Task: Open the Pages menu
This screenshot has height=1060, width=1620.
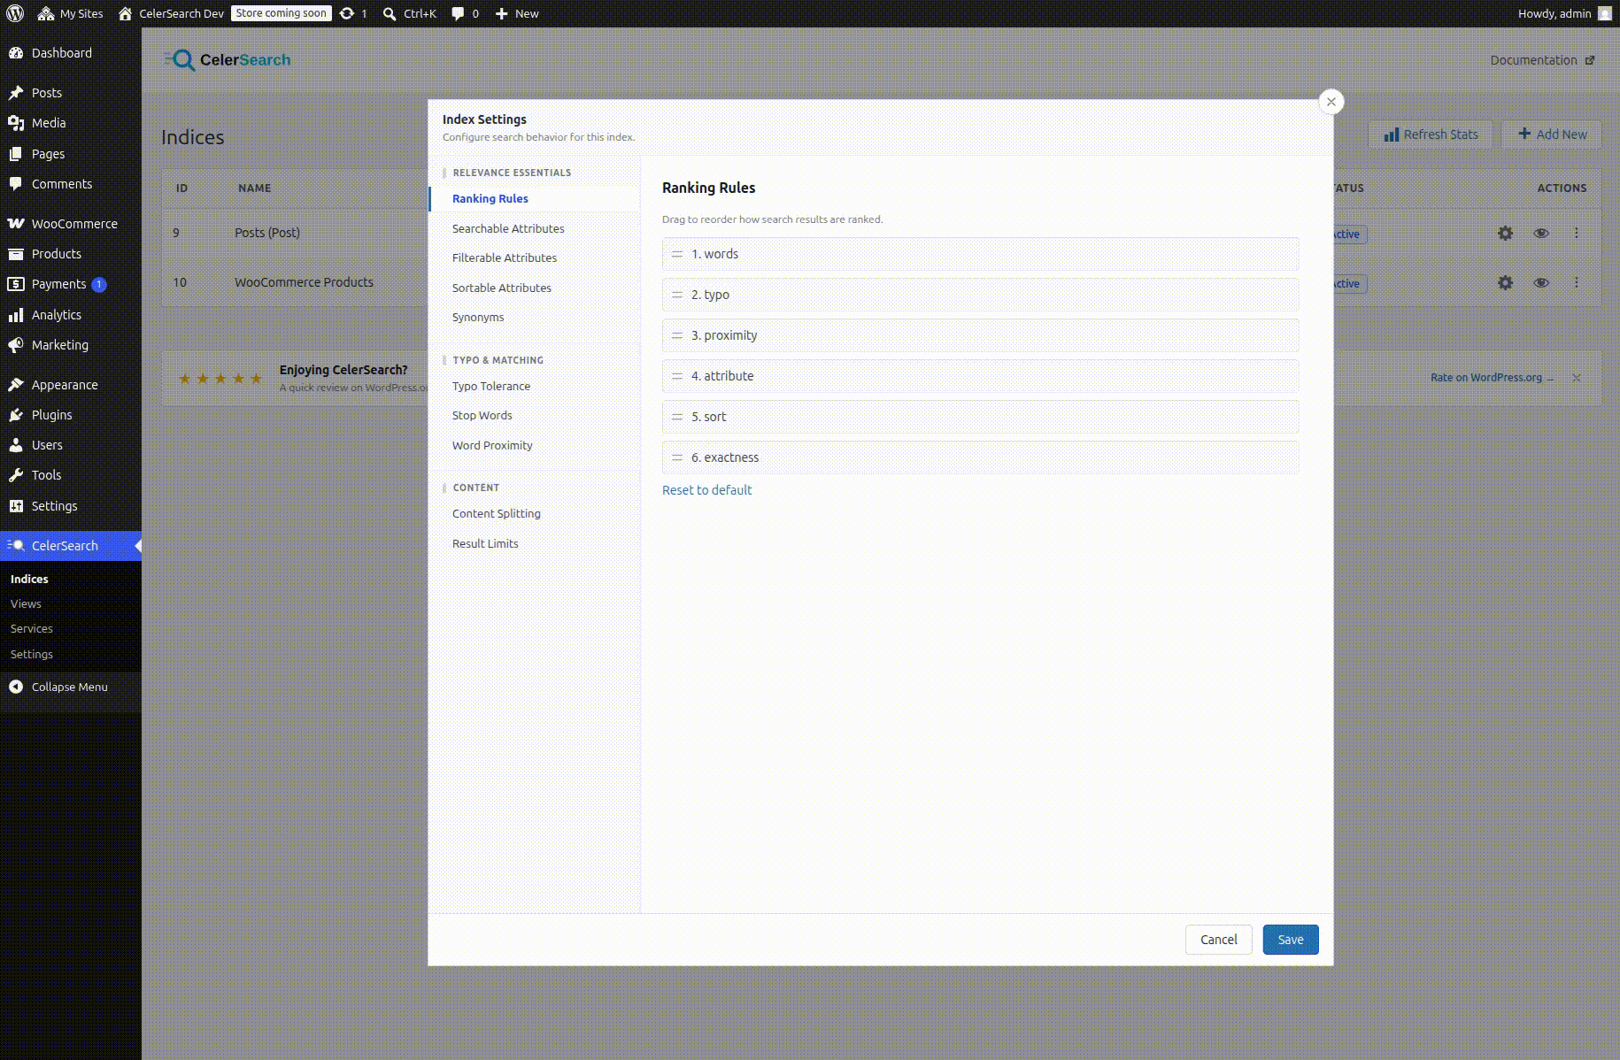Action: pyautogui.click(x=71, y=154)
